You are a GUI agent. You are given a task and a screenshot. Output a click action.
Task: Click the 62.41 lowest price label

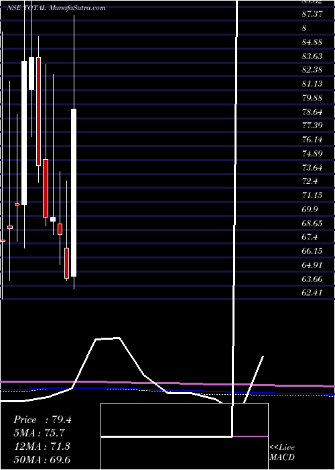click(312, 293)
